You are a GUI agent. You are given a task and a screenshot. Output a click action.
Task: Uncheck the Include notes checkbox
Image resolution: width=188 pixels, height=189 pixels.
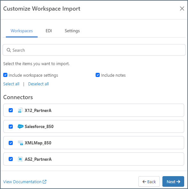[x=98, y=75]
